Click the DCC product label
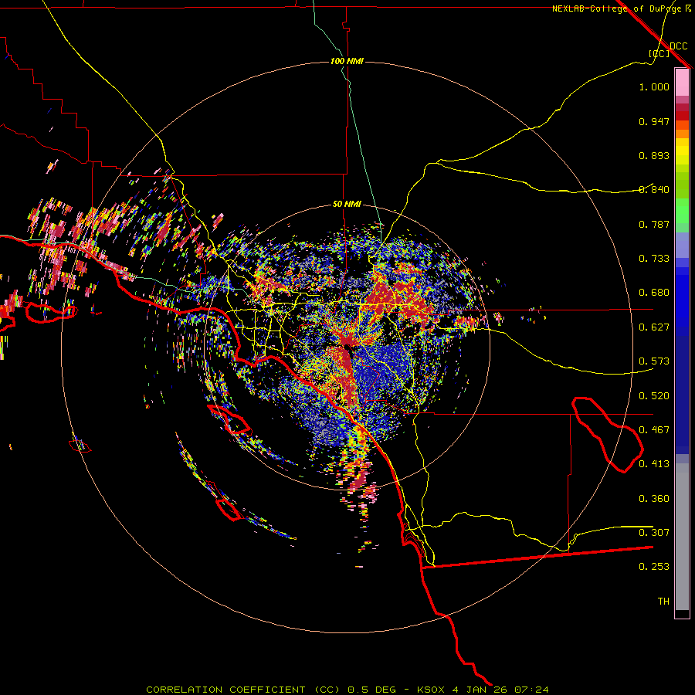The height and width of the screenshot is (695, 695). point(679,46)
